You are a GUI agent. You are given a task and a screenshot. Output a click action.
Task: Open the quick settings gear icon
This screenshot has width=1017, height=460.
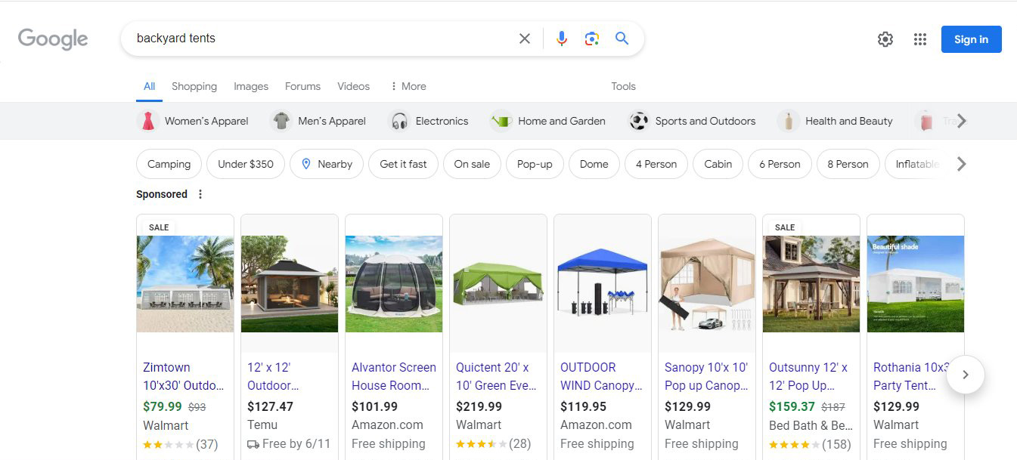[x=885, y=39]
